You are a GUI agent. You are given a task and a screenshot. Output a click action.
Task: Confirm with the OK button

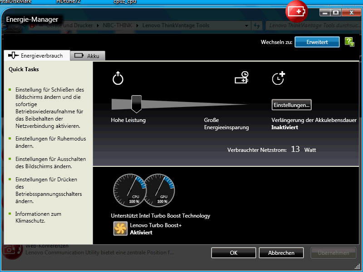pyautogui.click(x=233, y=253)
